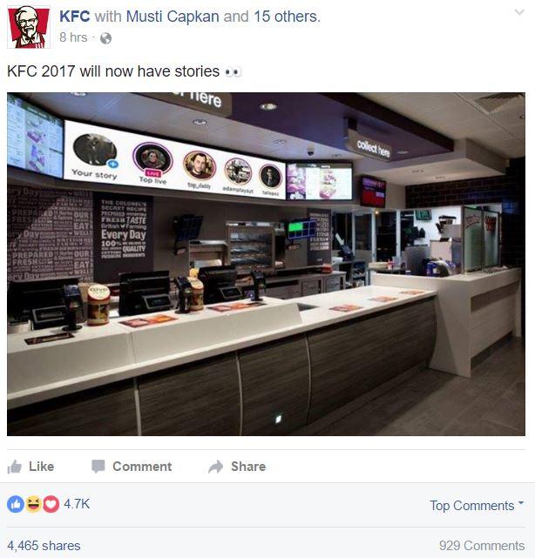Open Musti Capkan profile link

pos(173,17)
